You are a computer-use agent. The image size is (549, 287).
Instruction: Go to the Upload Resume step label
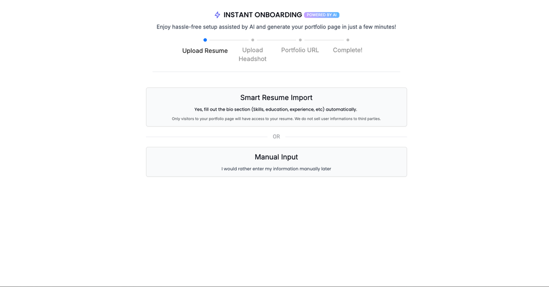pos(205,51)
